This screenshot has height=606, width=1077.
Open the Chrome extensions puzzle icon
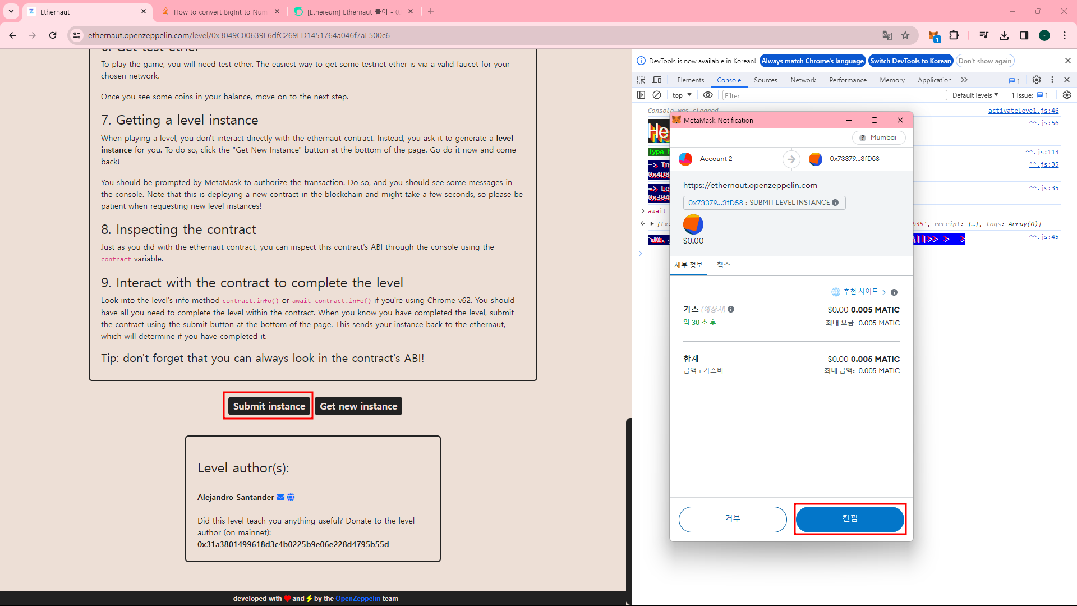[x=954, y=35]
